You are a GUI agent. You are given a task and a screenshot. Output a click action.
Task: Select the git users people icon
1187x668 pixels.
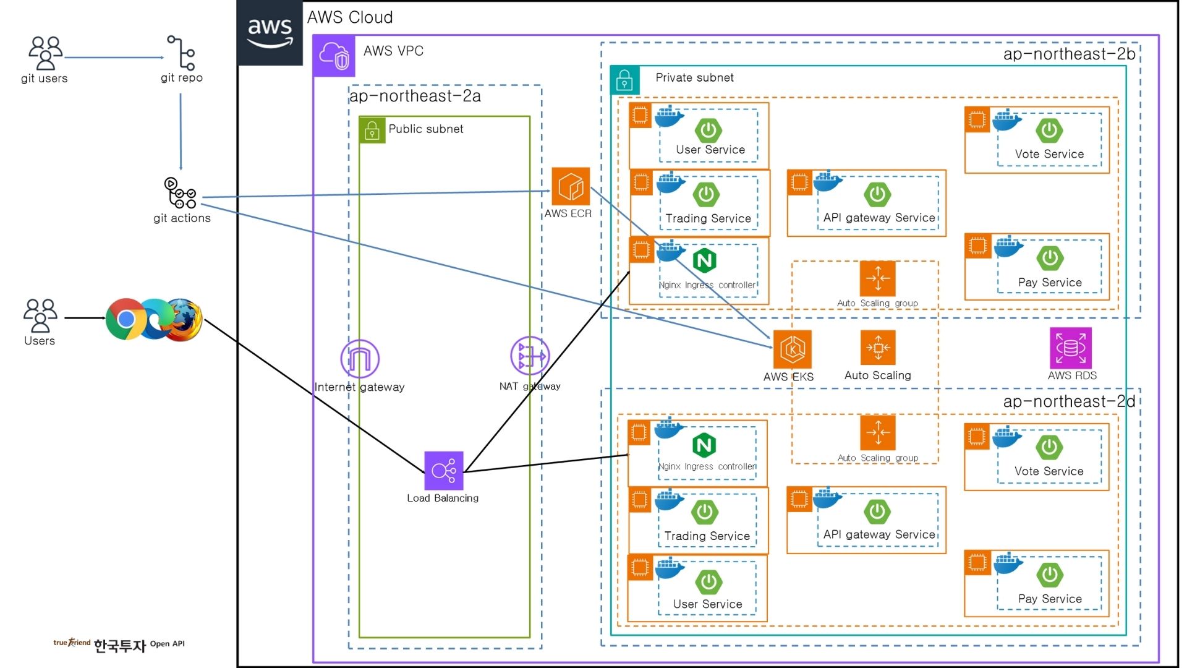[45, 53]
